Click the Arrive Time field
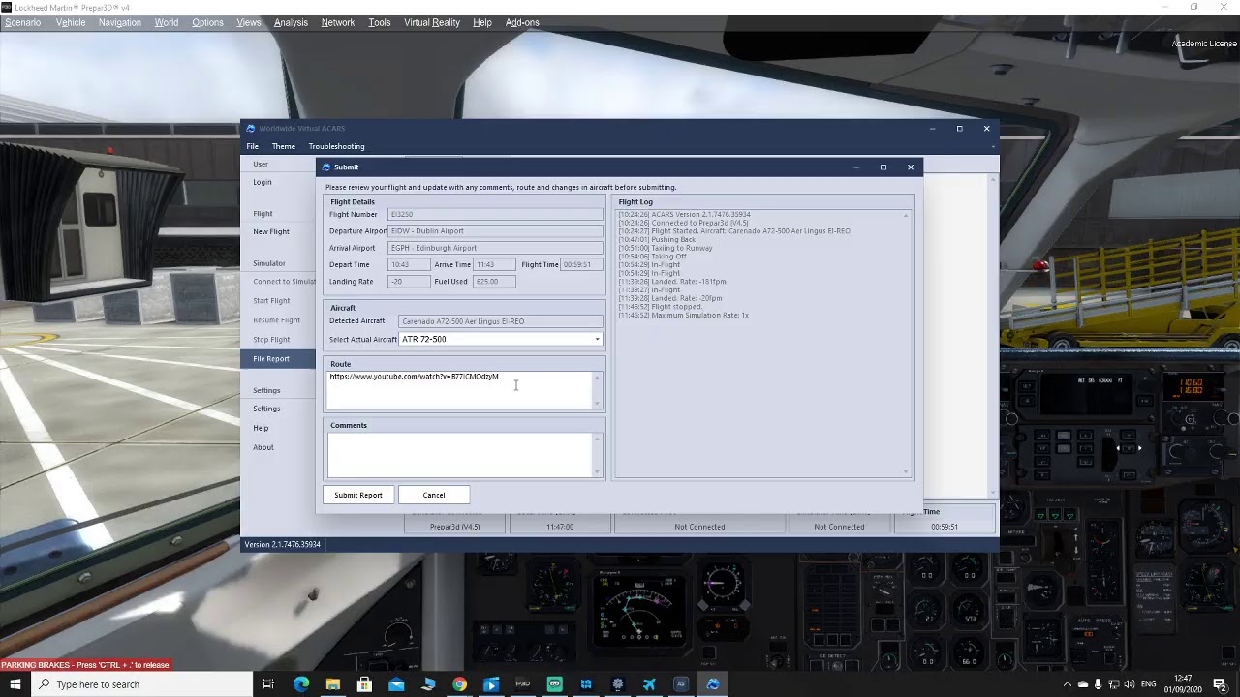 (x=494, y=264)
